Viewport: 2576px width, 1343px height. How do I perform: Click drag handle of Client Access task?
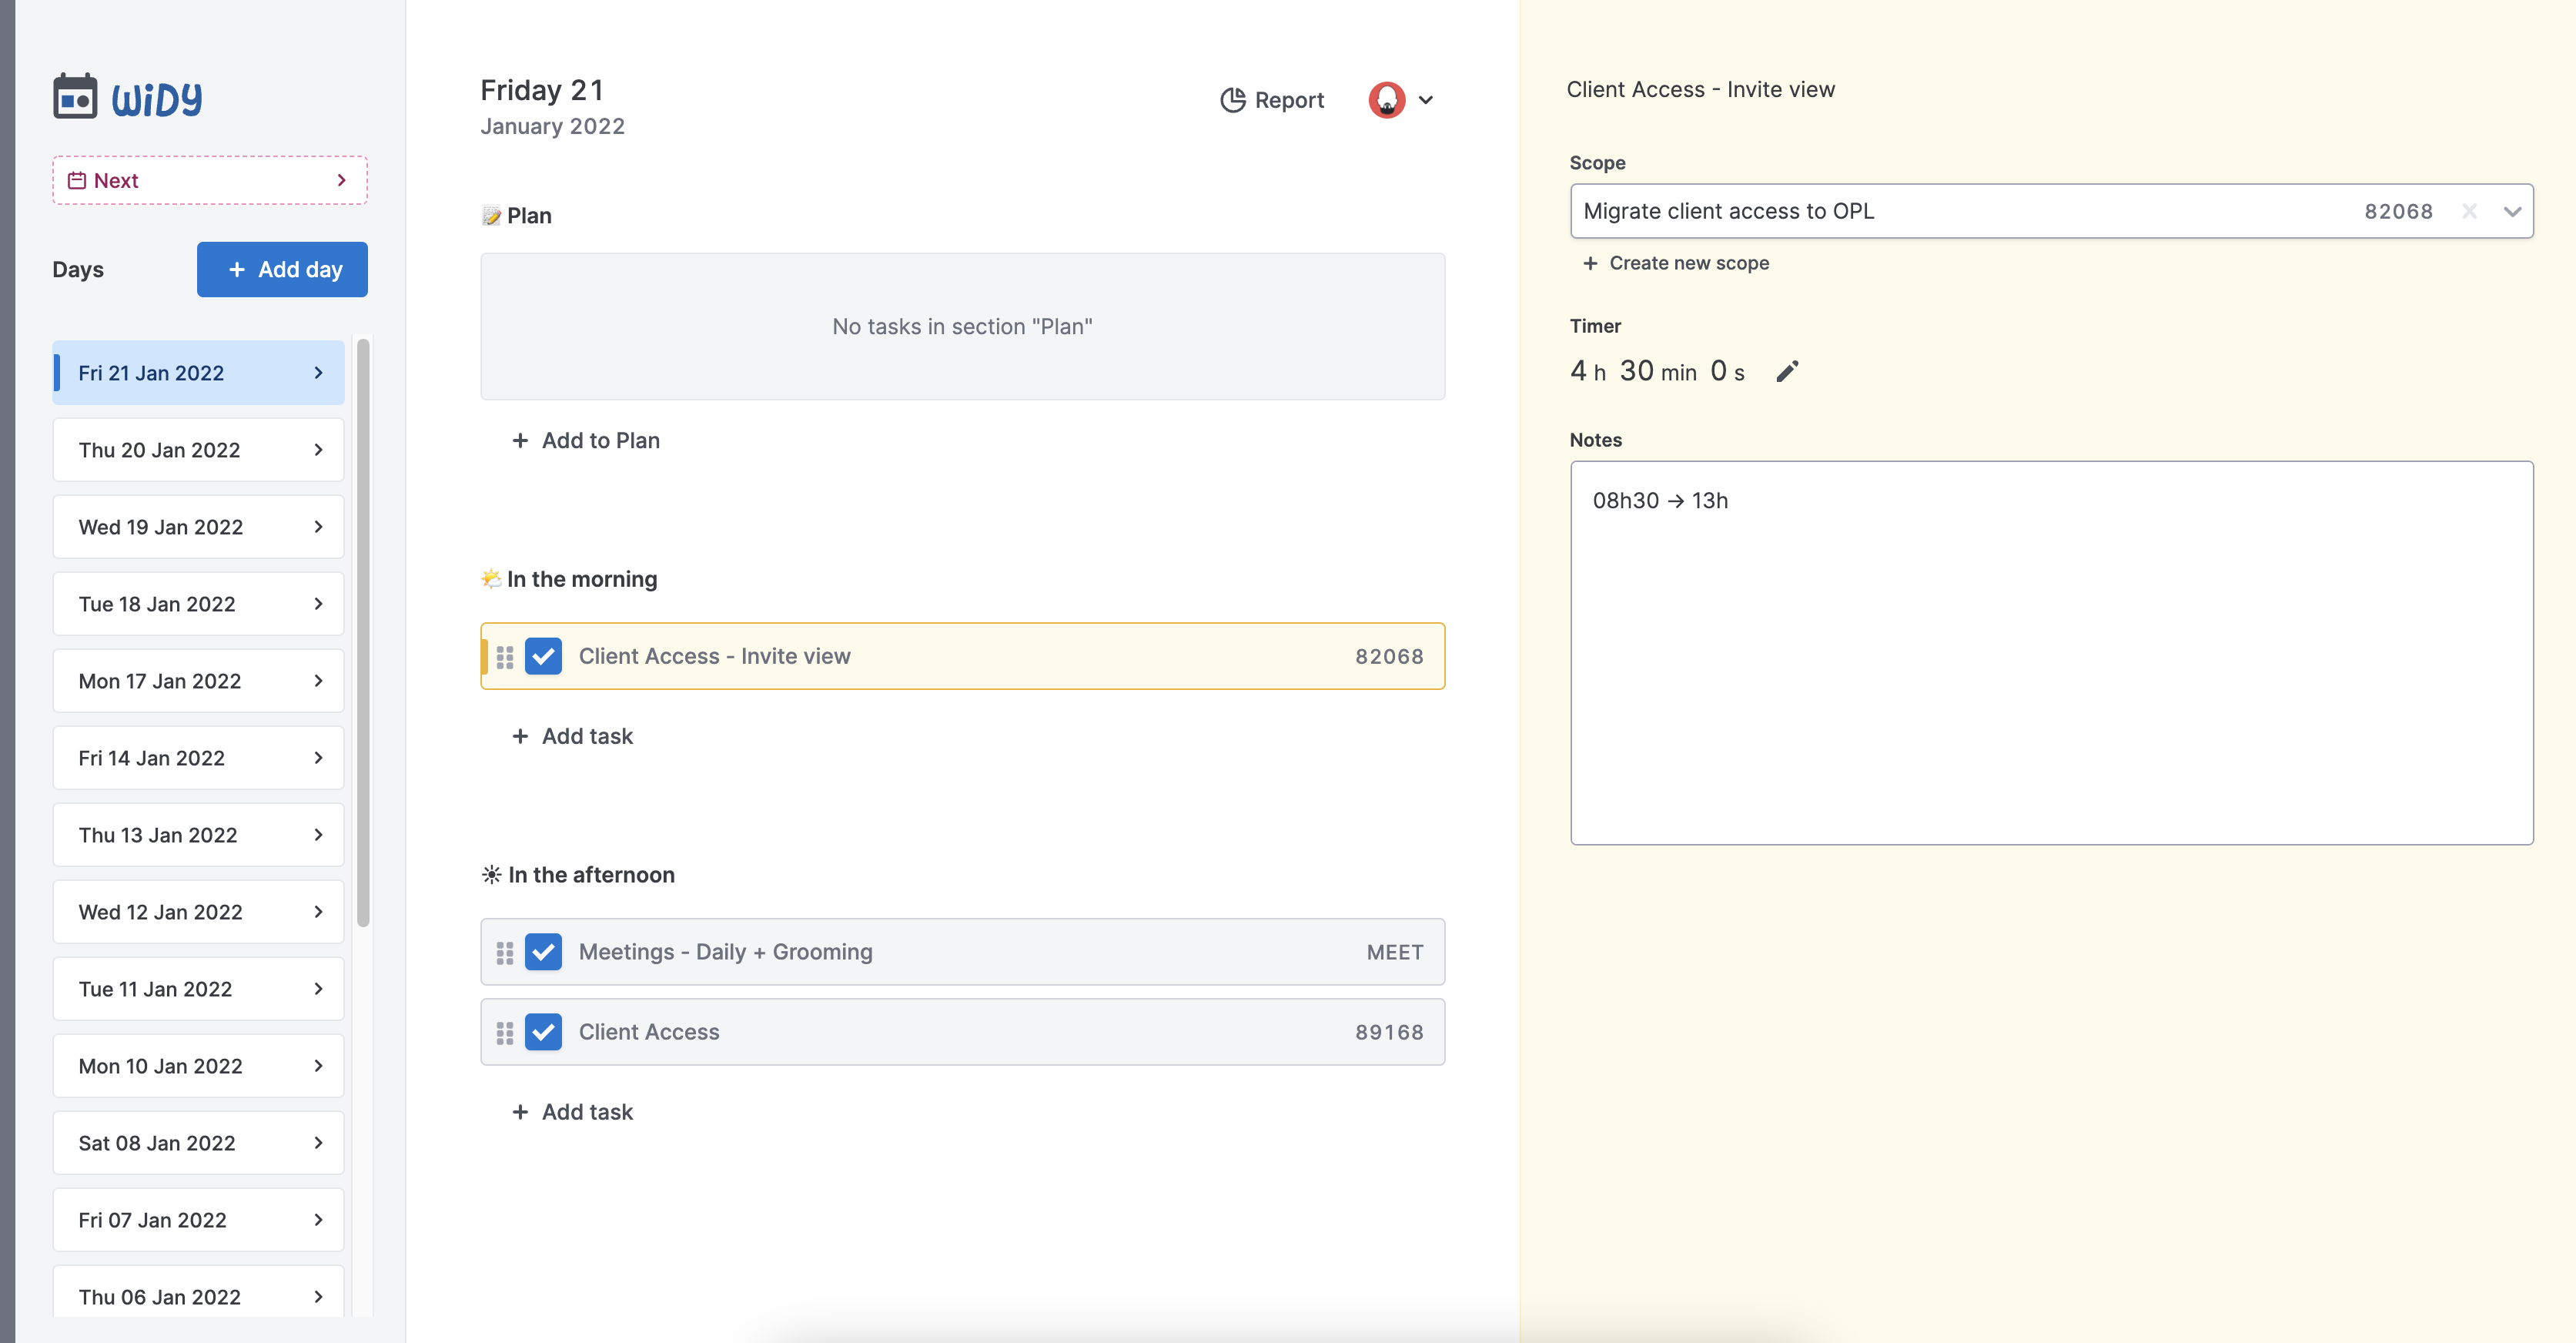point(505,1033)
